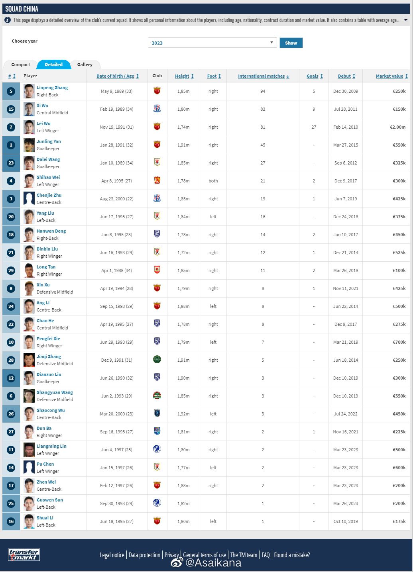Click club crest in Shangyuan Wang's row

point(157,396)
